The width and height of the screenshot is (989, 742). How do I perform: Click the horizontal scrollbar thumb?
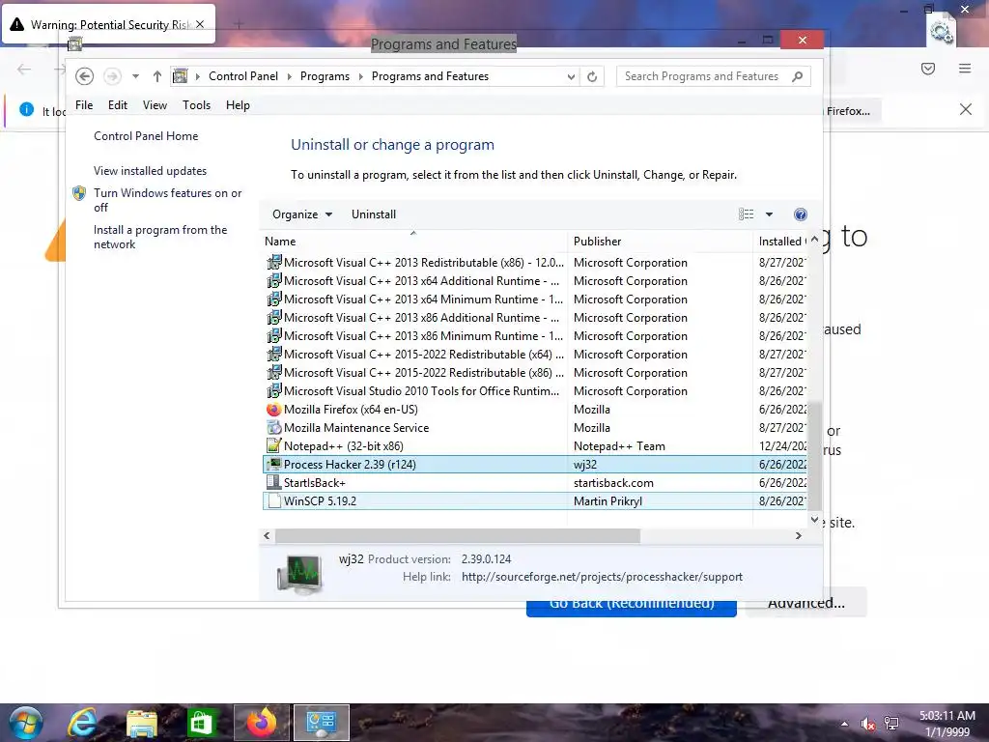[x=458, y=535]
